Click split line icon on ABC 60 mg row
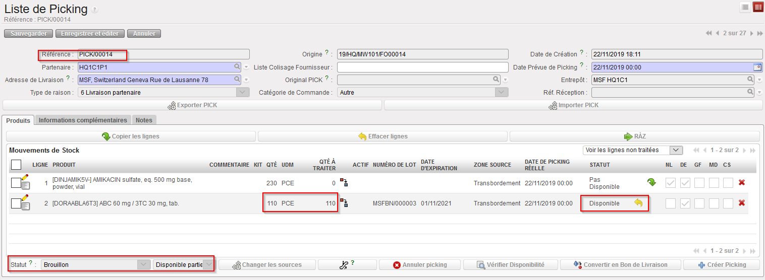 345,203
